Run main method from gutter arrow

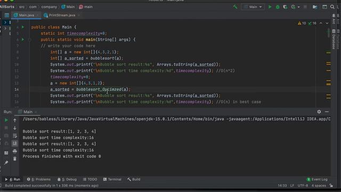(23, 39)
